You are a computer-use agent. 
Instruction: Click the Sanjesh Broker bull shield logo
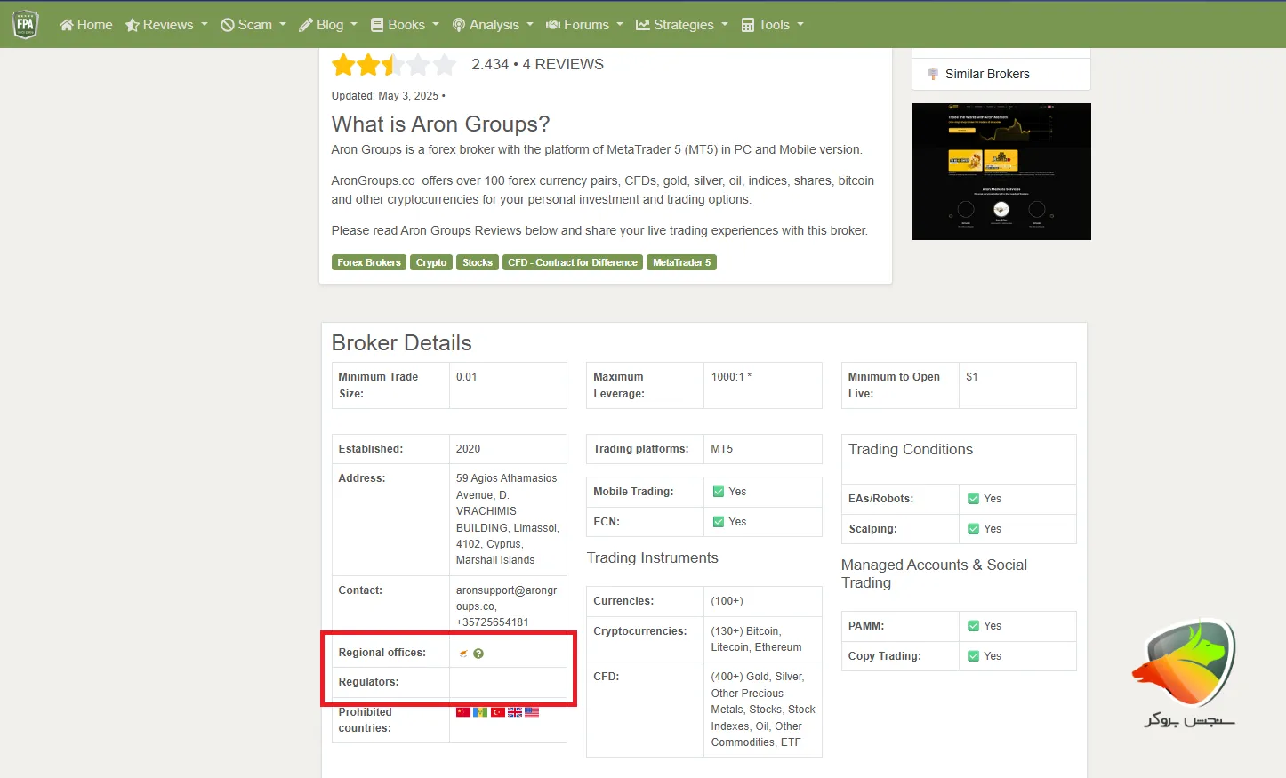point(1186,662)
